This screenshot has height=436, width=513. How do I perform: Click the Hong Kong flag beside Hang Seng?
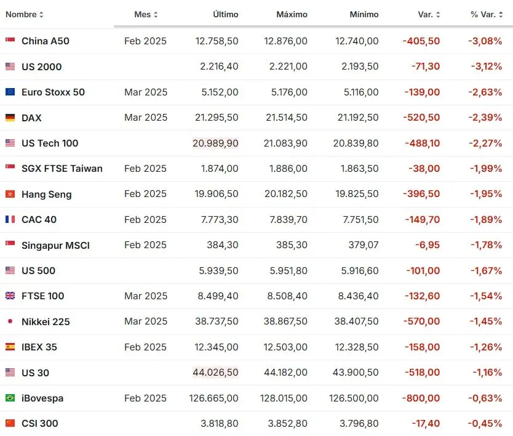tap(10, 194)
